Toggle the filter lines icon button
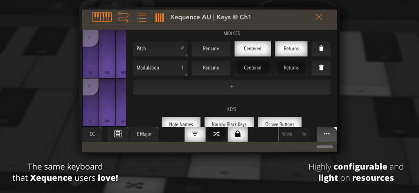 (195, 134)
